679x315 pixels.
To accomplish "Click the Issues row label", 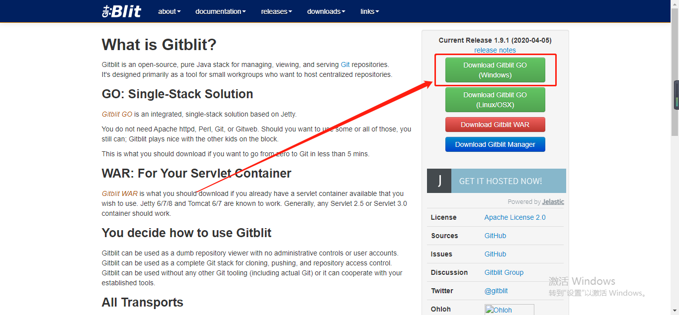I will click(x=441, y=254).
